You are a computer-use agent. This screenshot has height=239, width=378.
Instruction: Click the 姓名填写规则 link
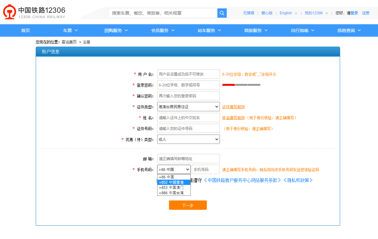click(x=233, y=117)
